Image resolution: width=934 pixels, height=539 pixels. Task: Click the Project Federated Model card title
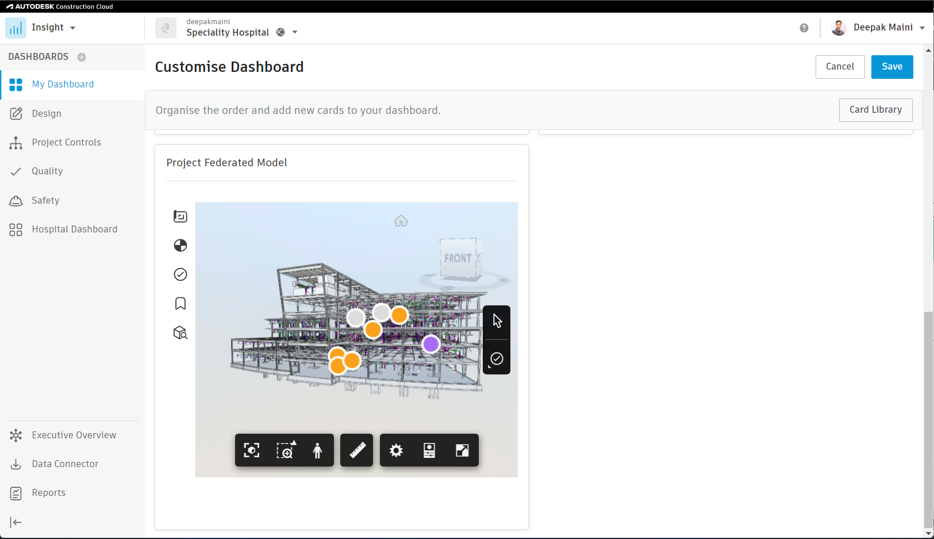pyautogui.click(x=227, y=163)
